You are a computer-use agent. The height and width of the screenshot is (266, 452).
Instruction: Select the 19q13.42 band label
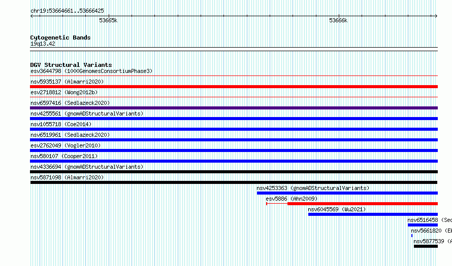(x=43, y=44)
